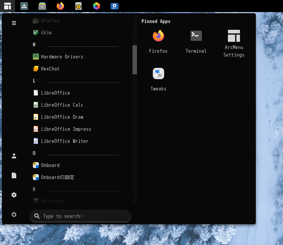Screen dimensions: 283x245
Task: Click the R section header
Action: pos(34,190)
